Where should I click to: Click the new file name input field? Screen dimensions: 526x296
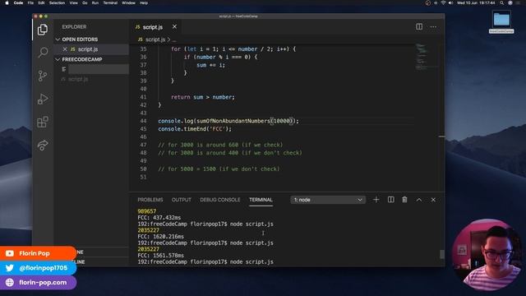pos(99,69)
